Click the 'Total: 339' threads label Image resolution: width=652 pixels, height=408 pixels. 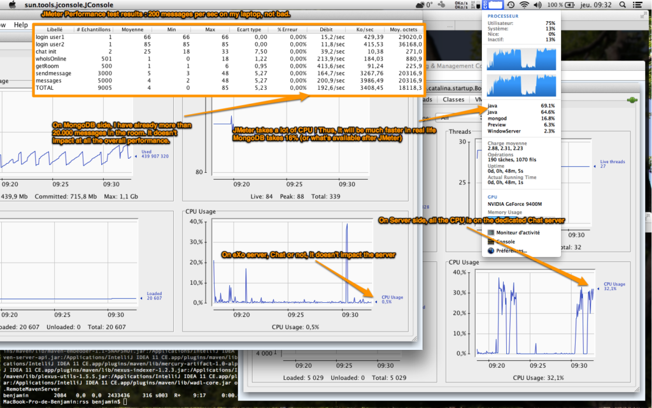click(x=325, y=196)
